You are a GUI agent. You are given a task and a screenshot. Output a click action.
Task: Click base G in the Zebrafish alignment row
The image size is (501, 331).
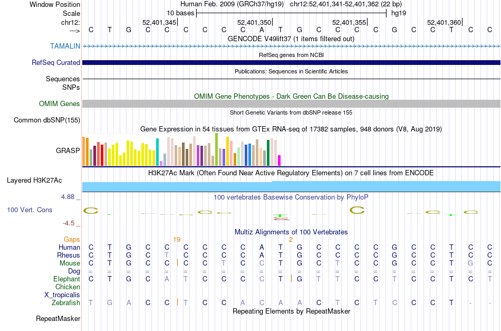[110, 302]
